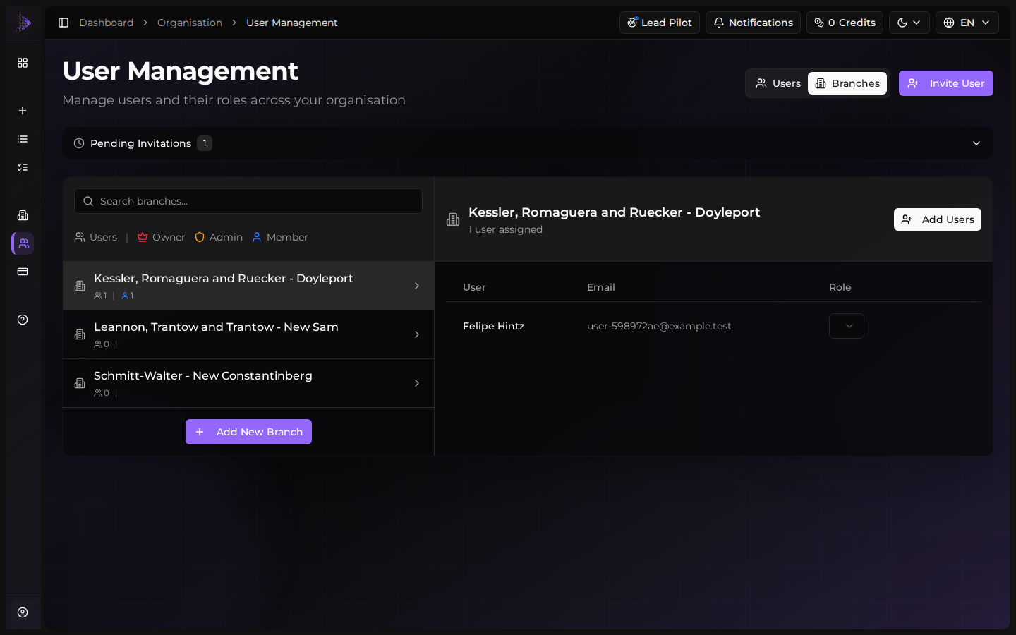The image size is (1016, 635).
Task: Open the list icon in the sidebar
Action: (x=23, y=139)
